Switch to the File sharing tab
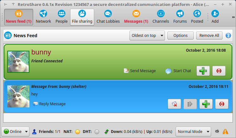This screenshot has width=236, height=138. pos(82,17)
